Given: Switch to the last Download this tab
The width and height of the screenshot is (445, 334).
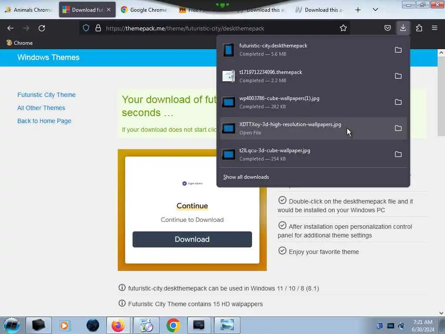Looking at the screenshot, I should click(x=320, y=10).
